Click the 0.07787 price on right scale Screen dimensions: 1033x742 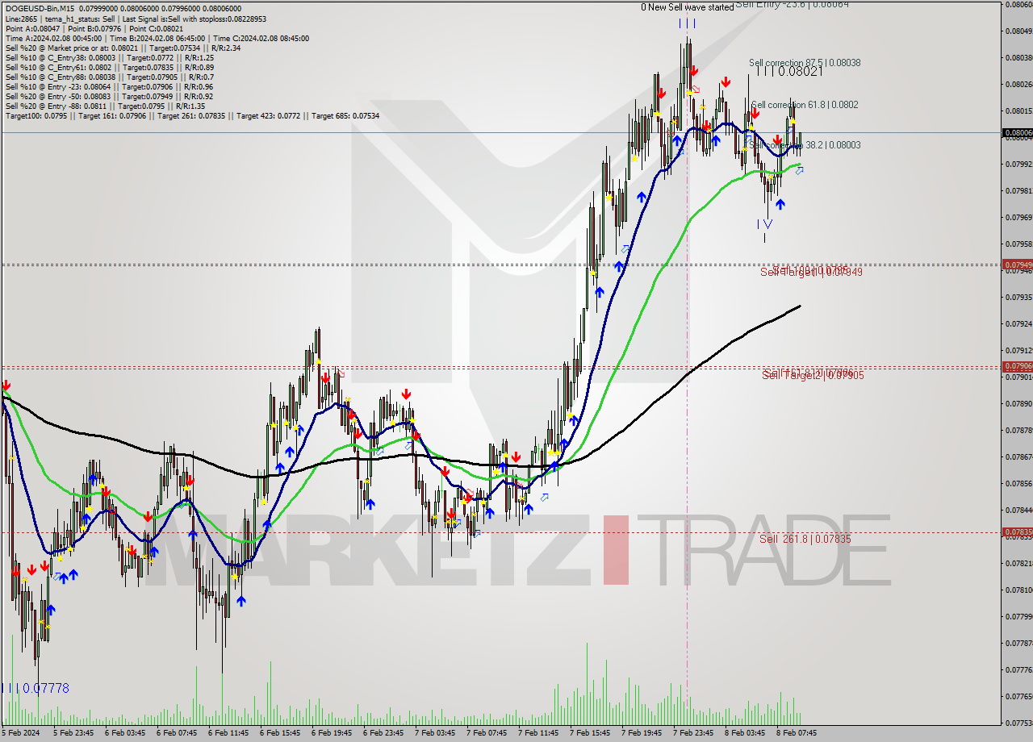[x=1018, y=643]
